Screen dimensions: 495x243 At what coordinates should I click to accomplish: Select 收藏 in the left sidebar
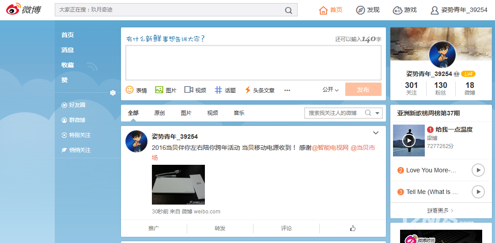(68, 65)
